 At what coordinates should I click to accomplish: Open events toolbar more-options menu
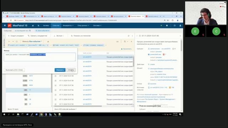pyautogui.click(x=132, y=36)
